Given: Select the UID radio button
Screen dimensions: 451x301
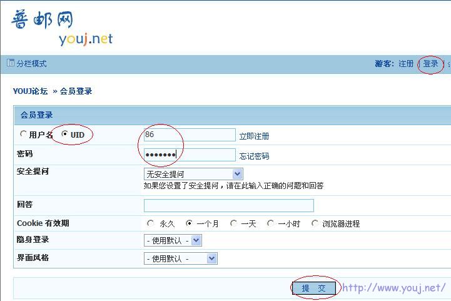Looking at the screenshot, I should (64, 134).
